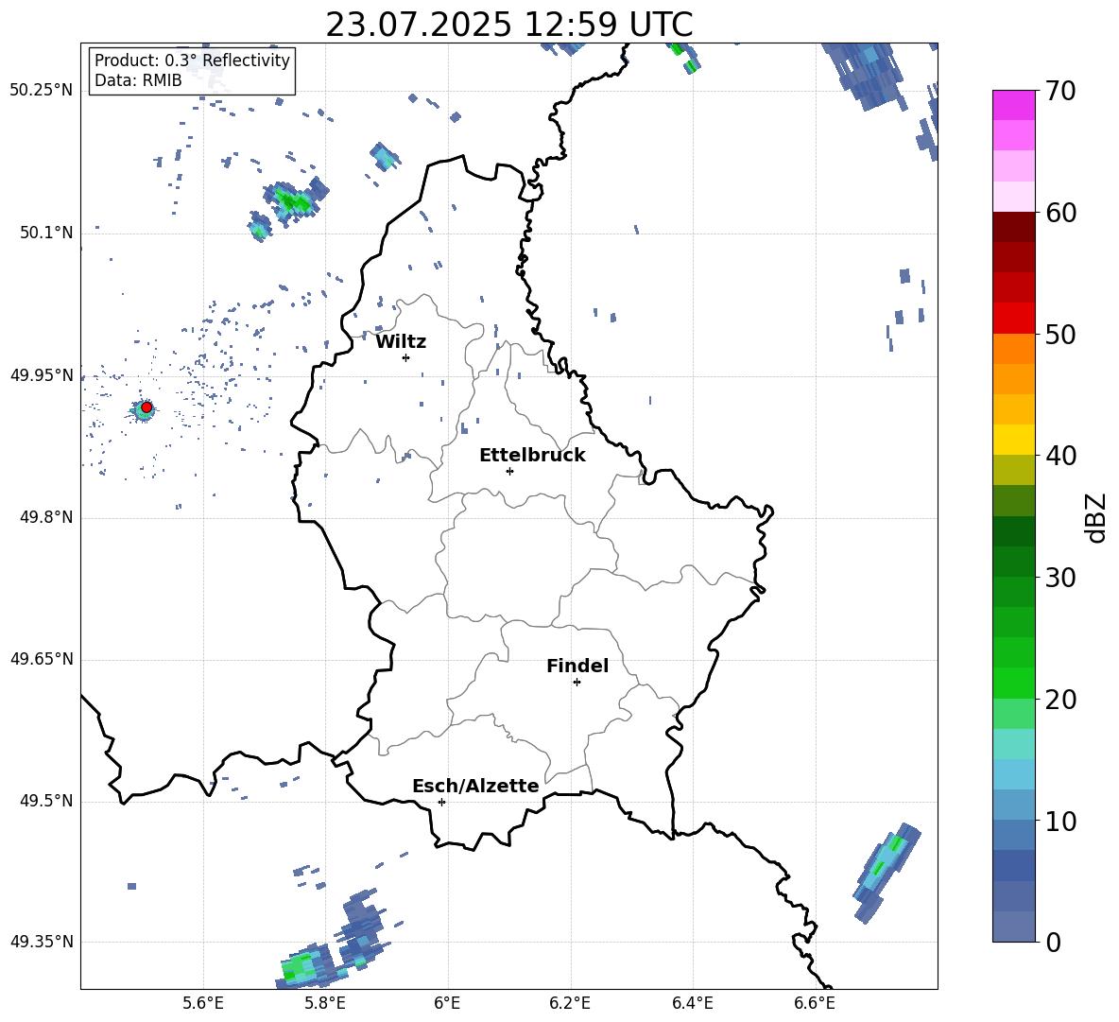
Task: Click the Wiltz label
Action: [x=401, y=342]
